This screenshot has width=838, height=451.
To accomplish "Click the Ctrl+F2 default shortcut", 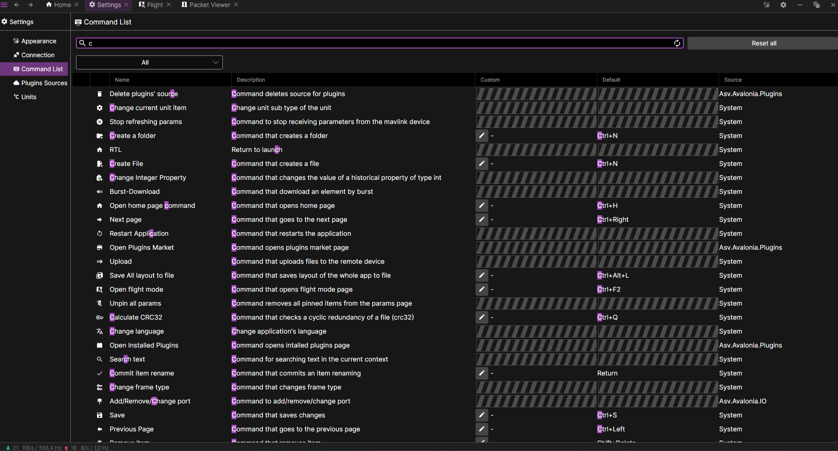I will [609, 289].
